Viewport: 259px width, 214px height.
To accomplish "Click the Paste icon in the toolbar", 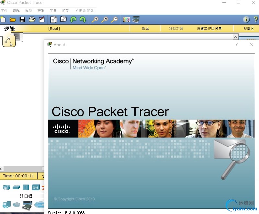I will click(63, 19).
